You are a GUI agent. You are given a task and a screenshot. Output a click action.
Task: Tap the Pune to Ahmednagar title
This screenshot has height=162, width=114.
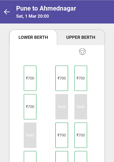pyautogui.click(x=46, y=9)
